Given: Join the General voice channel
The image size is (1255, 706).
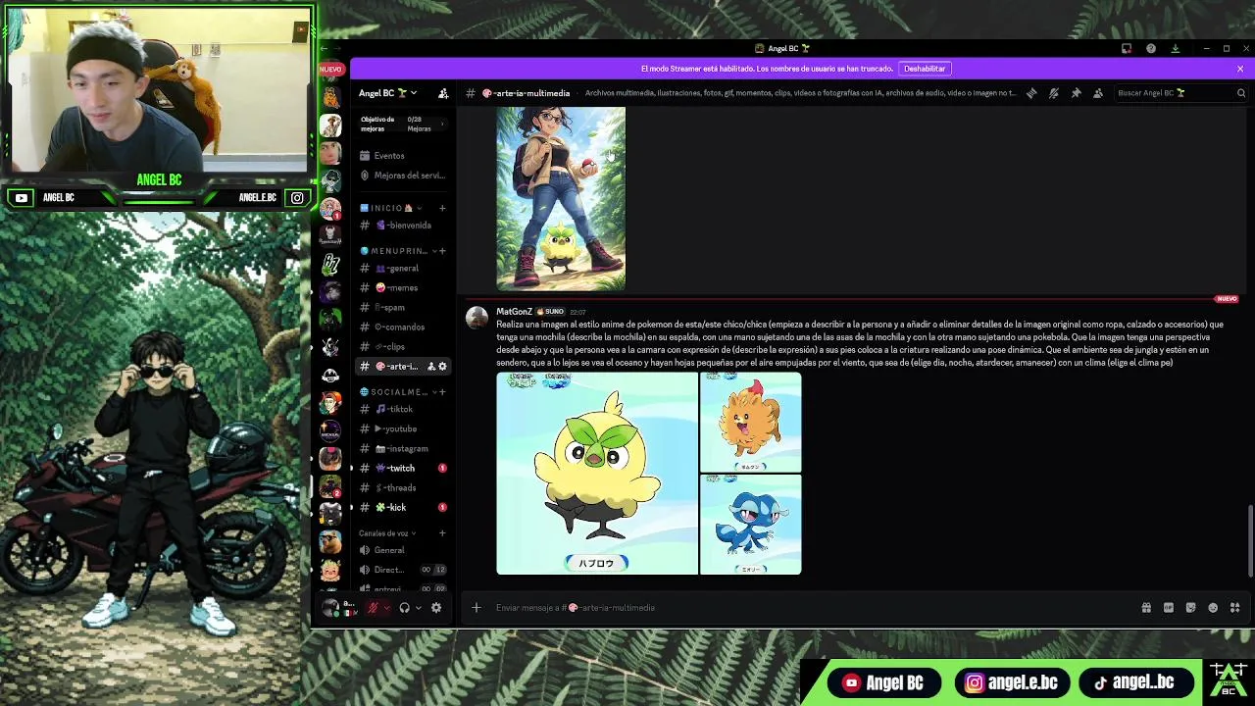Looking at the screenshot, I should point(402,551).
